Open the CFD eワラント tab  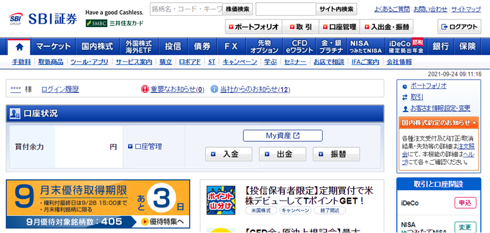299,47
